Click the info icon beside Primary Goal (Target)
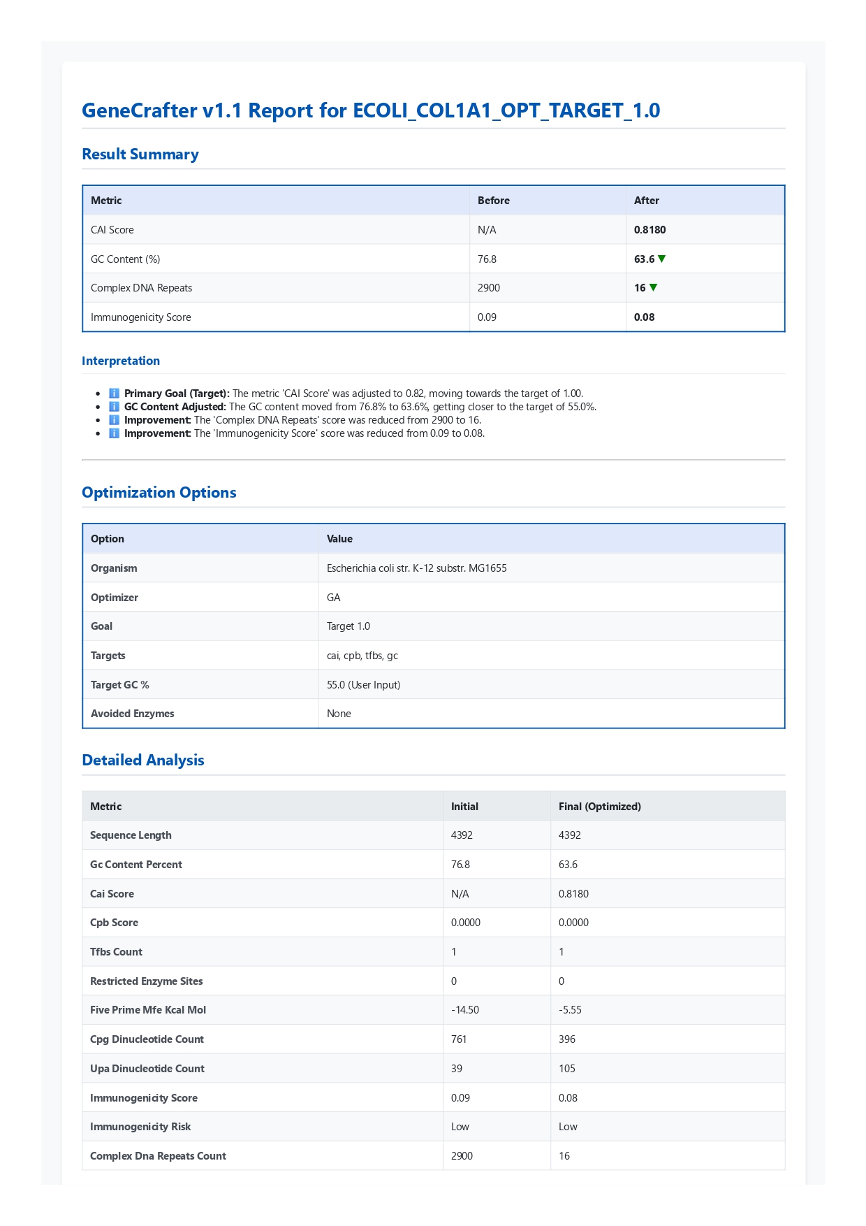Image resolution: width=866 pixels, height=1226 pixels. pyautogui.click(x=114, y=394)
